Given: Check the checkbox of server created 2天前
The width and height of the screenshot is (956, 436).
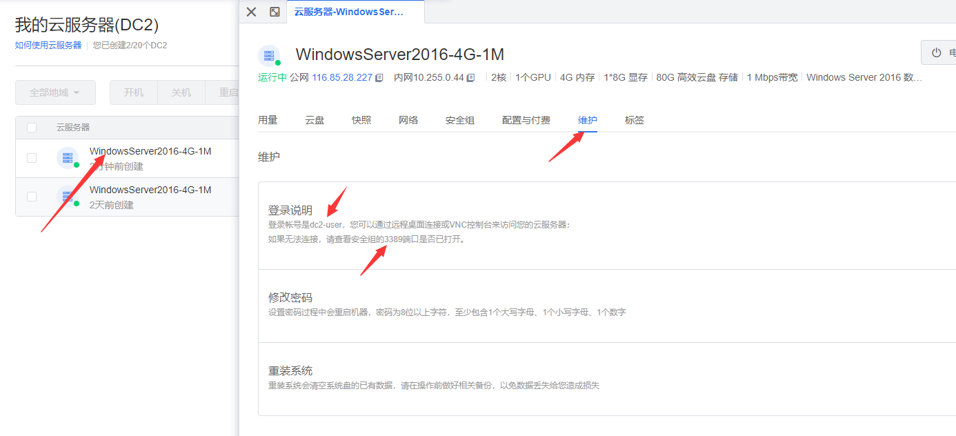Looking at the screenshot, I should point(32,197).
